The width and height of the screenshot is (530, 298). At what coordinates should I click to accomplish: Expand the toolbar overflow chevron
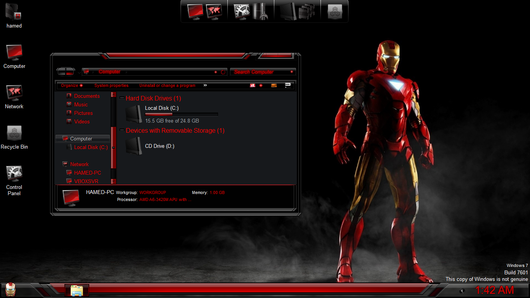[205, 85]
